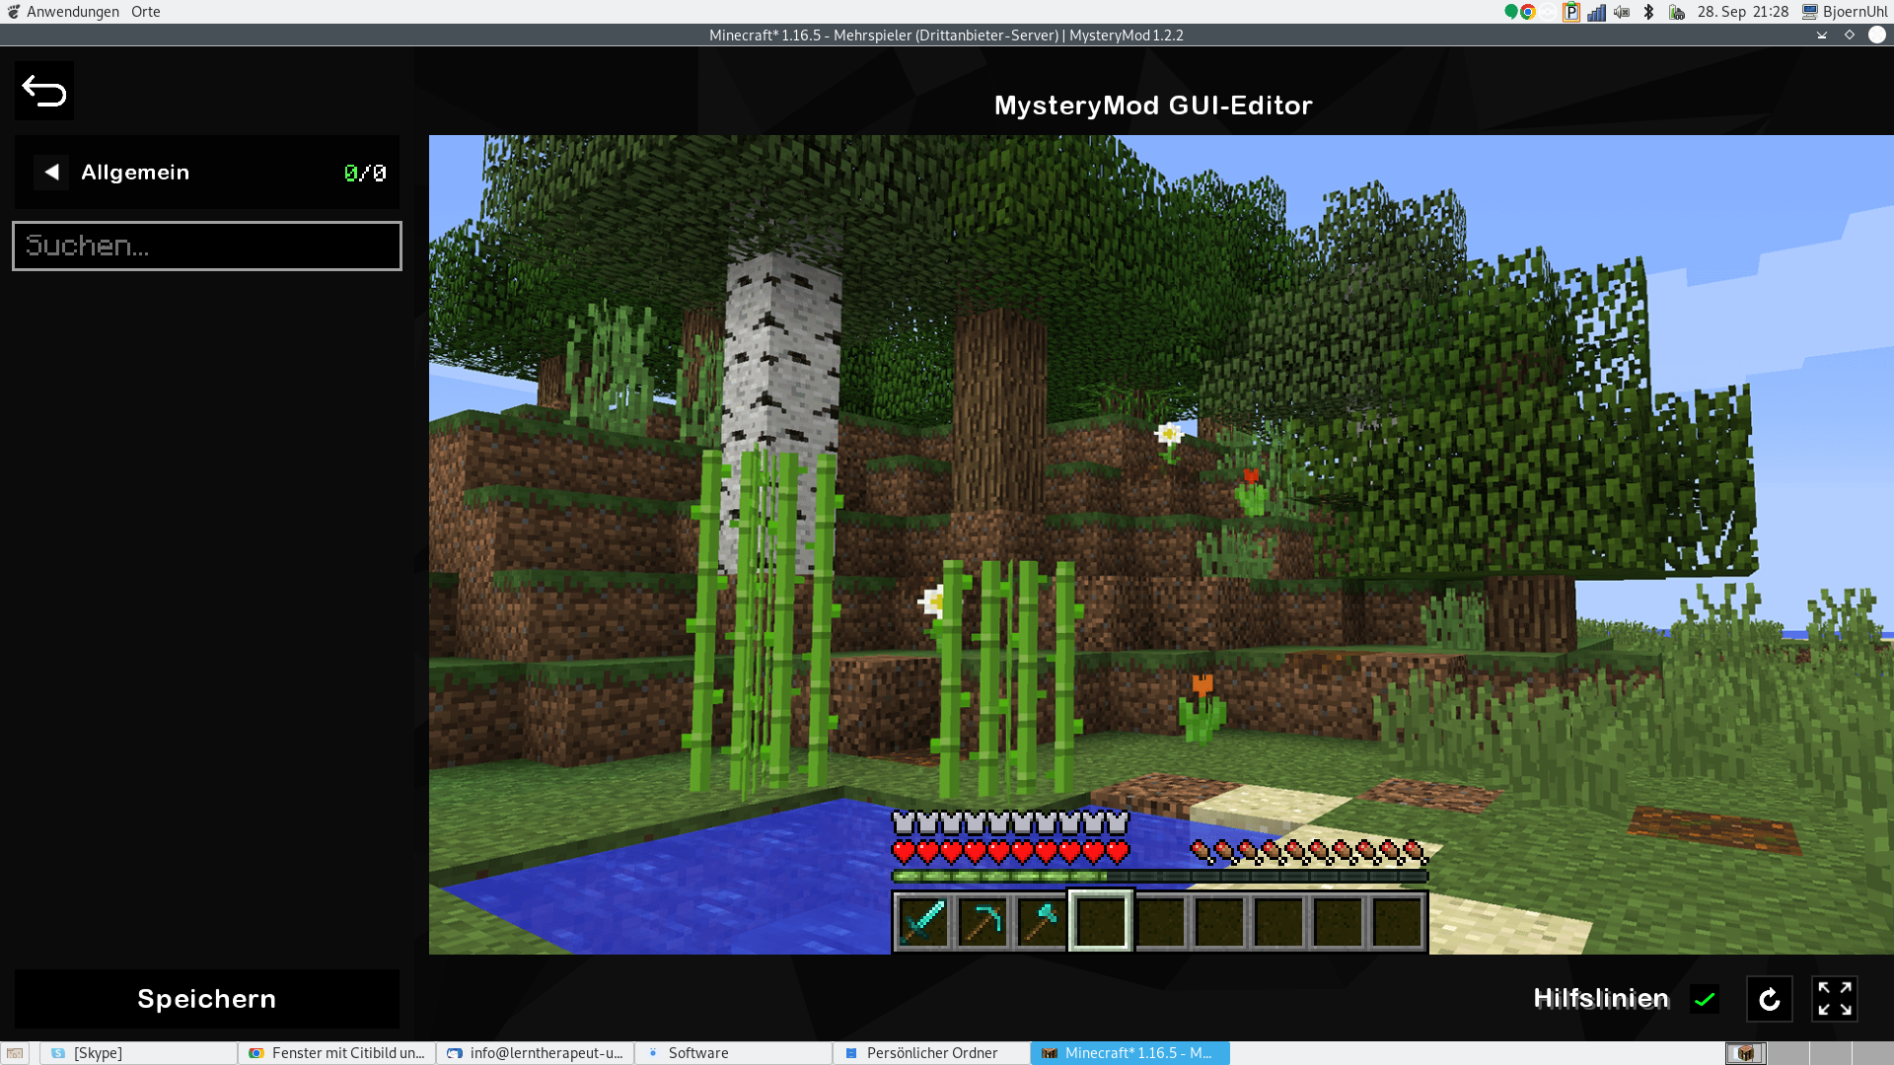Viewport: 1894px width, 1065px height.
Task: Click the workspace switcher Minecraft thumbnail
Action: [x=1746, y=1053]
